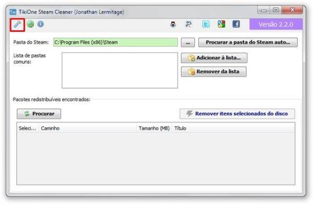
Task: Click Procurar a pasta do Steam auto
Action: (x=248, y=42)
